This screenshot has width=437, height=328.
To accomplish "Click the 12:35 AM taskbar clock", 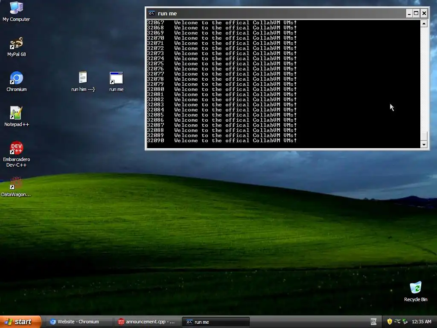I will coord(421,322).
